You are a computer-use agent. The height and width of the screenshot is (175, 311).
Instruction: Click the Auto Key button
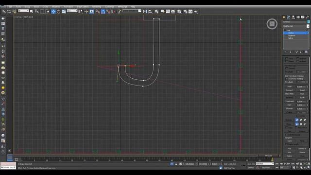251,164
